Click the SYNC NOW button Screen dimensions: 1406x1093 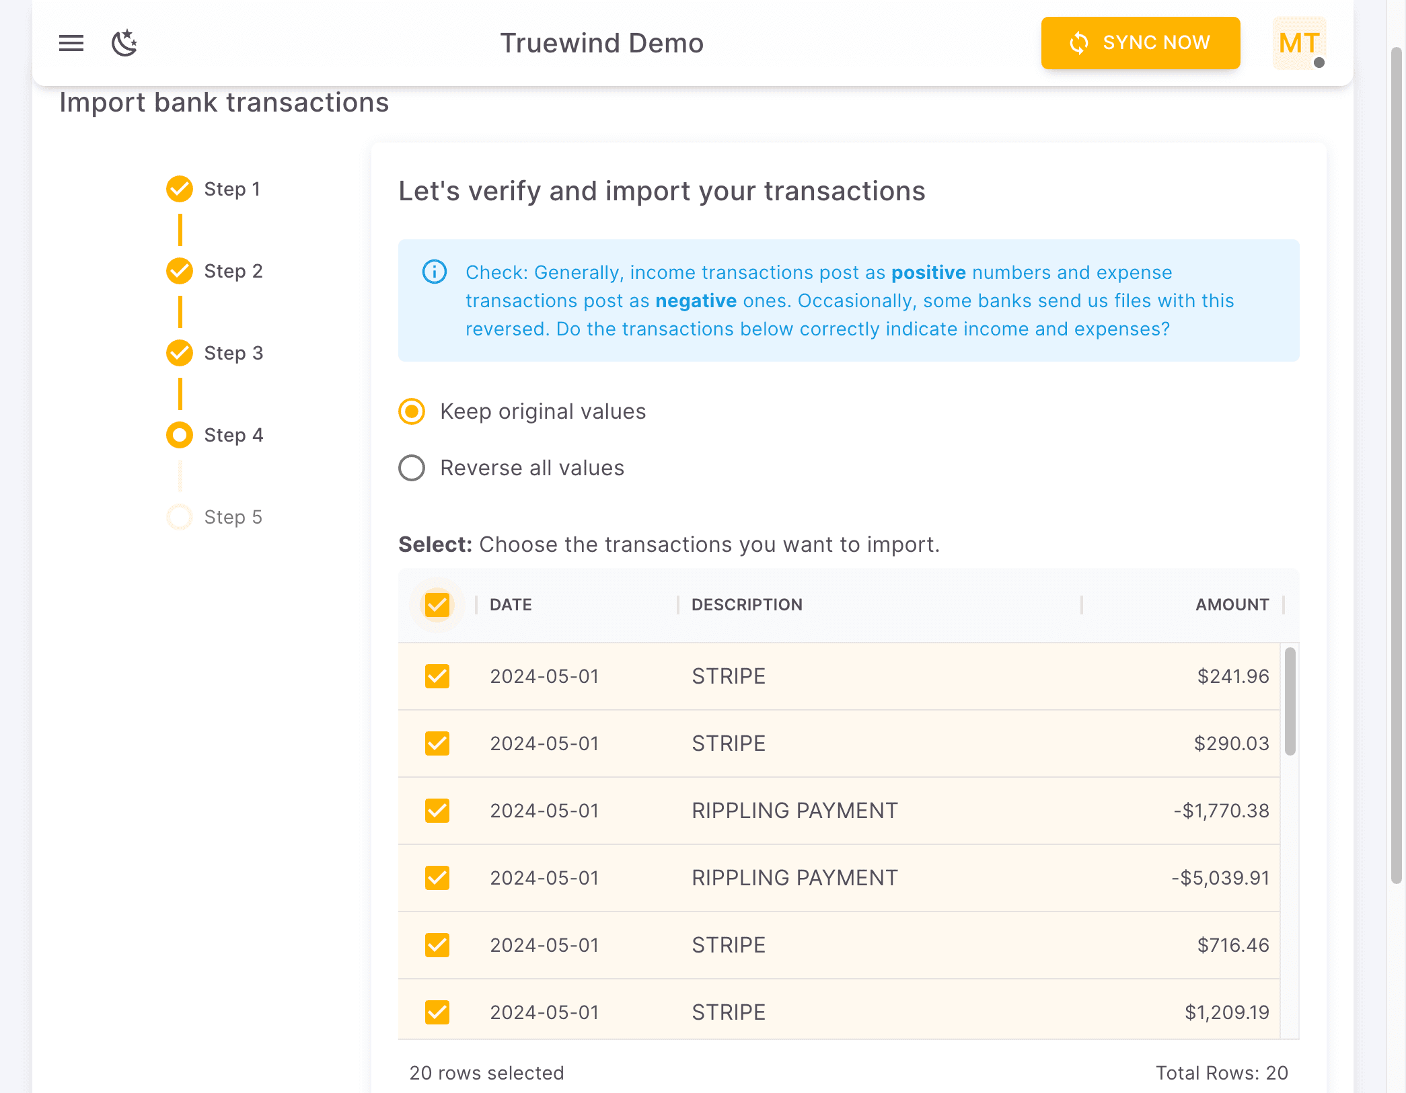point(1140,42)
